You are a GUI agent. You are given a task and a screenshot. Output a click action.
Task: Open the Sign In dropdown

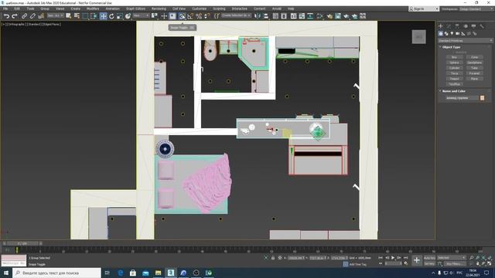(x=424, y=8)
